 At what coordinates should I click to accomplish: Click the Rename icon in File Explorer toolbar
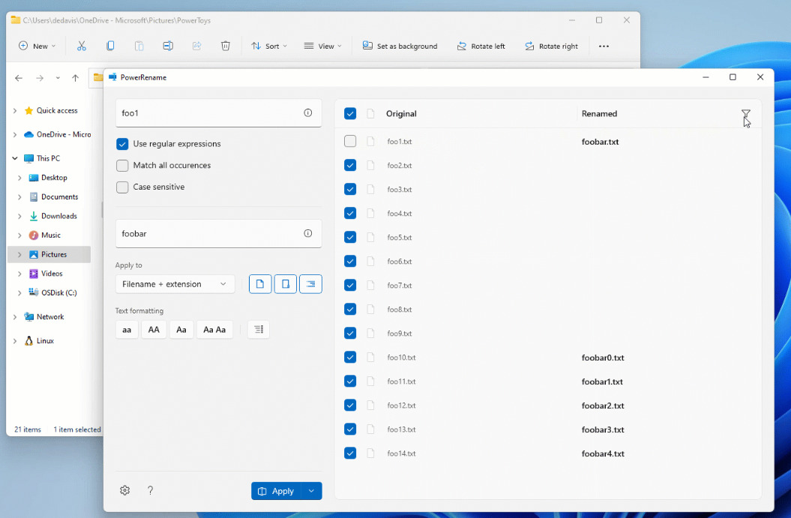[x=168, y=46]
